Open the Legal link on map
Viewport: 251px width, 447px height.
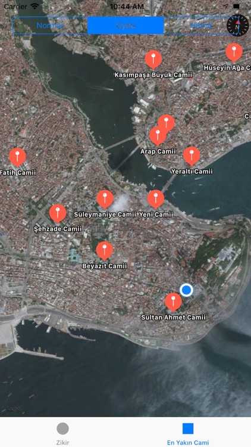point(14,408)
